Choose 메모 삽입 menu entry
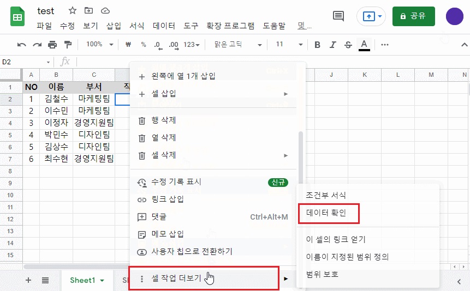Viewport: 470px width, 291px height. tap(213, 234)
